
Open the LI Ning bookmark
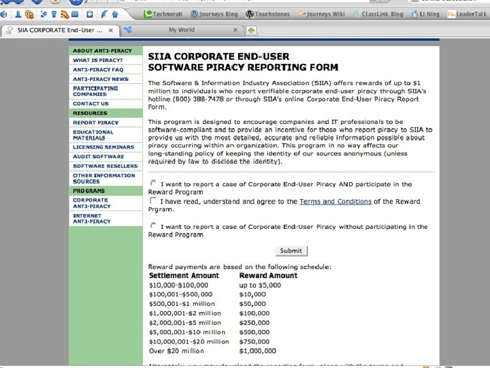tap(425, 14)
